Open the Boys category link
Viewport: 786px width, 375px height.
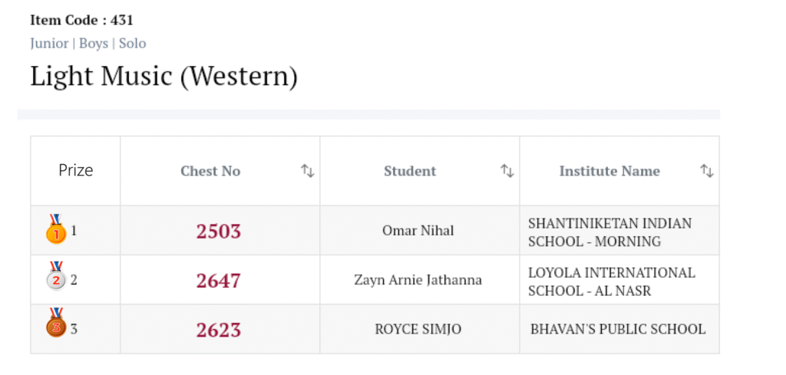click(x=94, y=44)
